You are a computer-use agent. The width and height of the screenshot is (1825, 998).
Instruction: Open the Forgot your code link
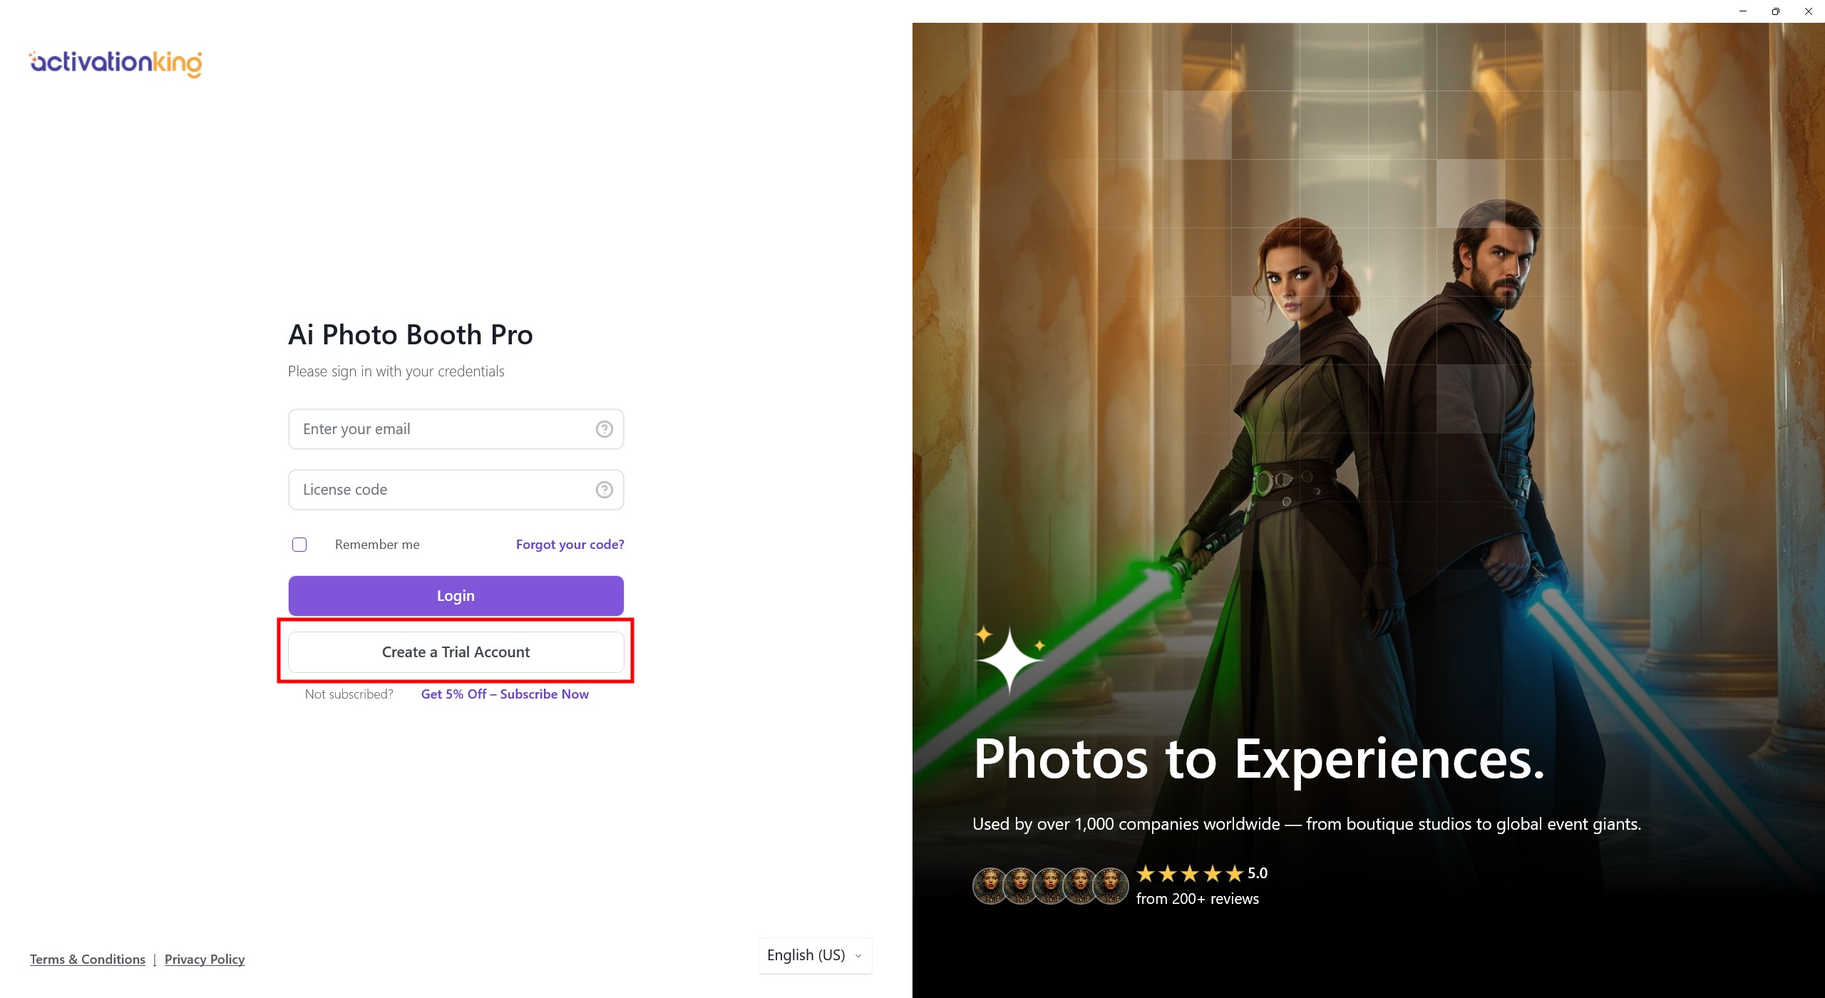[x=570, y=545]
